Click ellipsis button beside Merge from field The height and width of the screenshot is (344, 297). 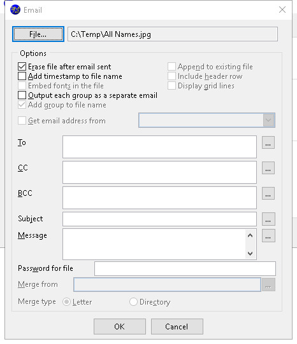point(268,284)
